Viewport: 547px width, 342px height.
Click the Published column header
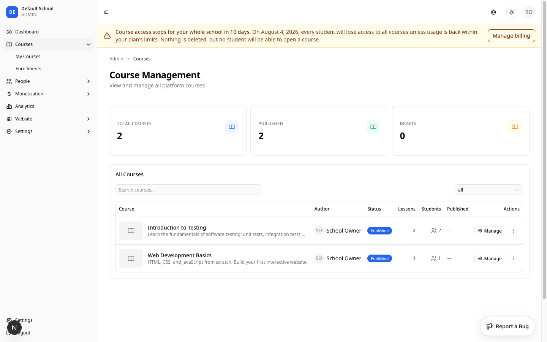click(458, 209)
